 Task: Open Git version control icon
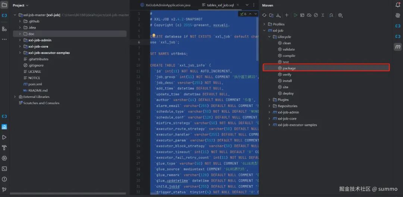pyautogui.click(x=4, y=190)
